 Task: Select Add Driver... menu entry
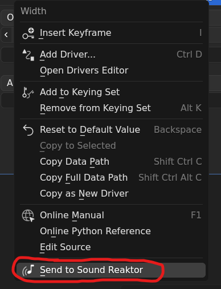(x=111, y=55)
